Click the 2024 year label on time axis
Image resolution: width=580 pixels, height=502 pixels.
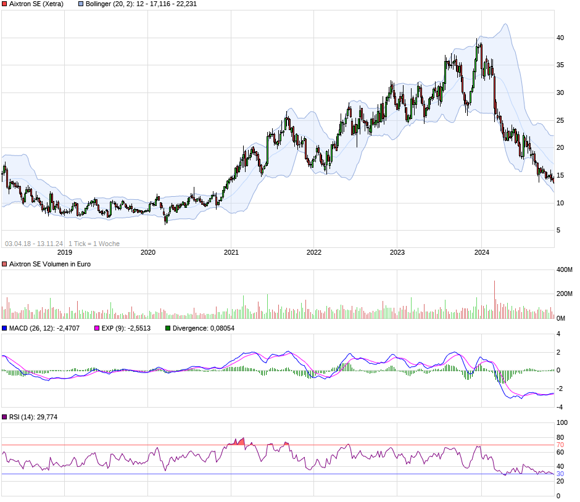click(x=482, y=252)
